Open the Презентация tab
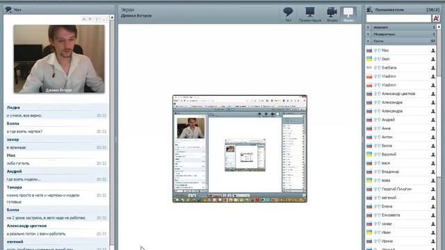The width and height of the screenshot is (445, 250). click(310, 14)
